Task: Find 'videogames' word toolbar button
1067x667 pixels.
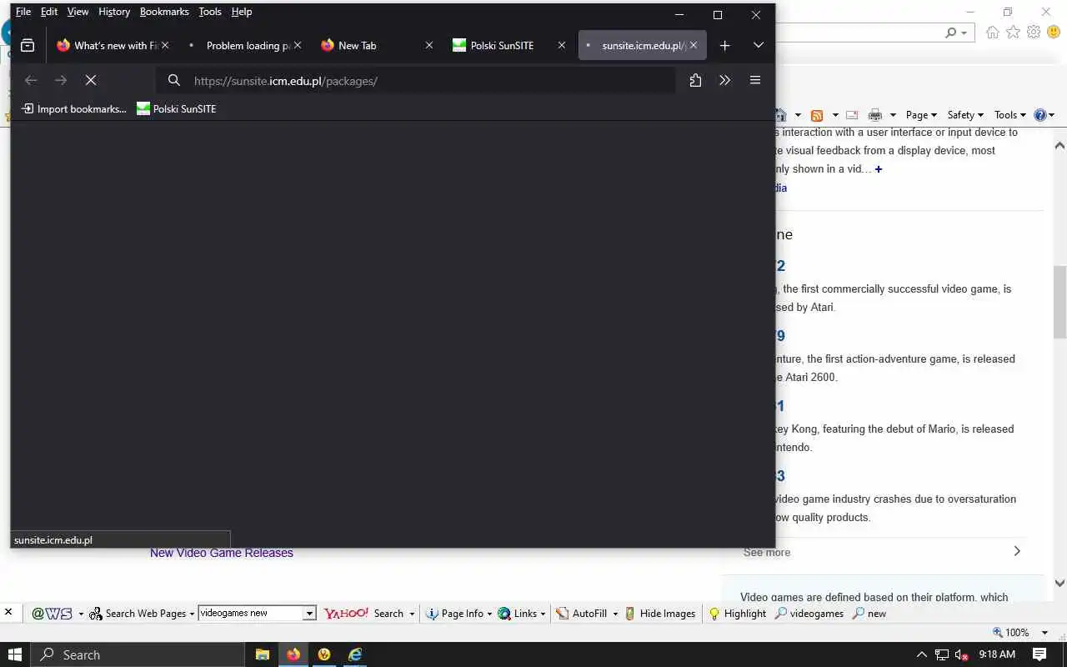Action: click(809, 614)
